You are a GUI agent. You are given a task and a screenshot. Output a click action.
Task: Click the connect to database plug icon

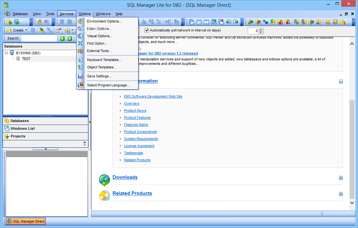pyautogui.click(x=42, y=30)
